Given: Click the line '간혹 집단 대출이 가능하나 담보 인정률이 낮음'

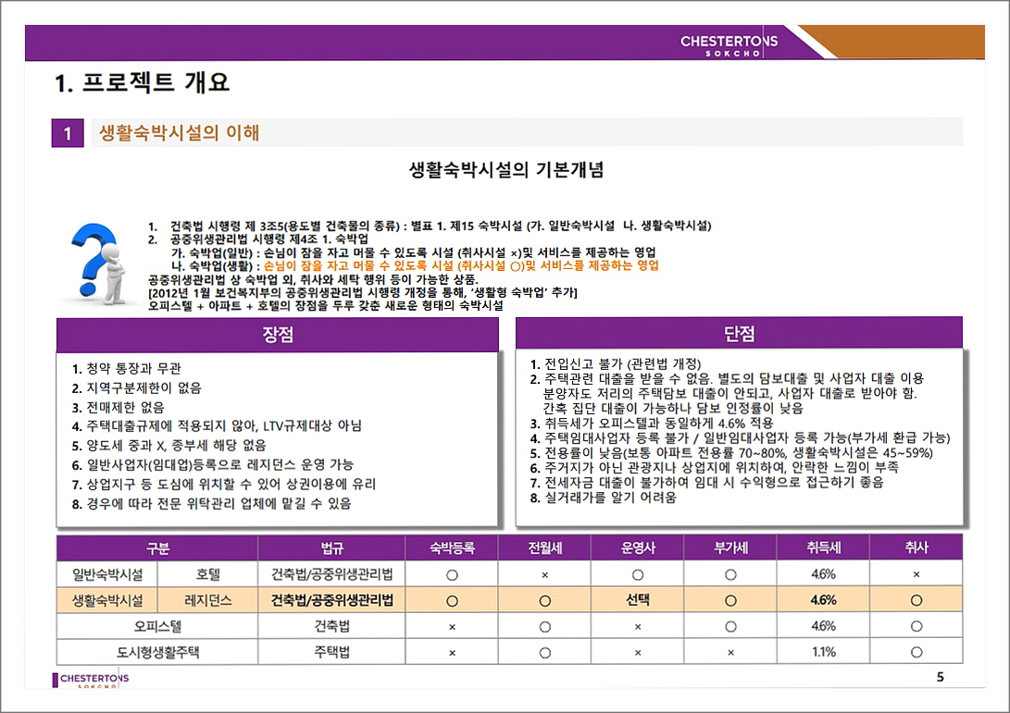Looking at the screenshot, I should (x=673, y=408).
